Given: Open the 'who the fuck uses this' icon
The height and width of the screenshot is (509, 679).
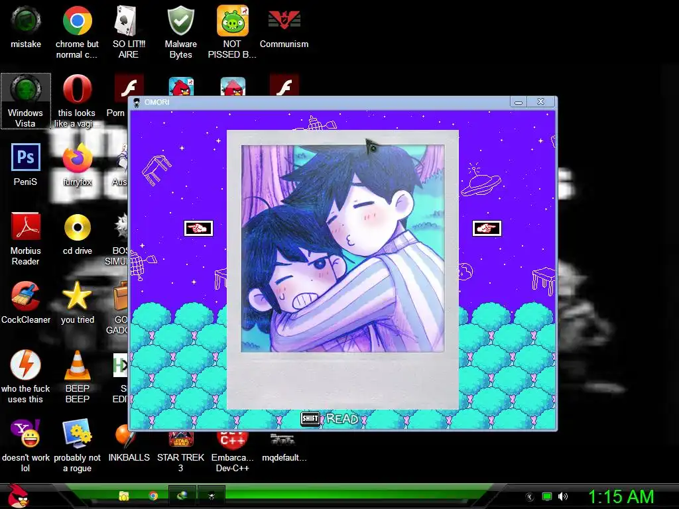Looking at the screenshot, I should (26, 376).
